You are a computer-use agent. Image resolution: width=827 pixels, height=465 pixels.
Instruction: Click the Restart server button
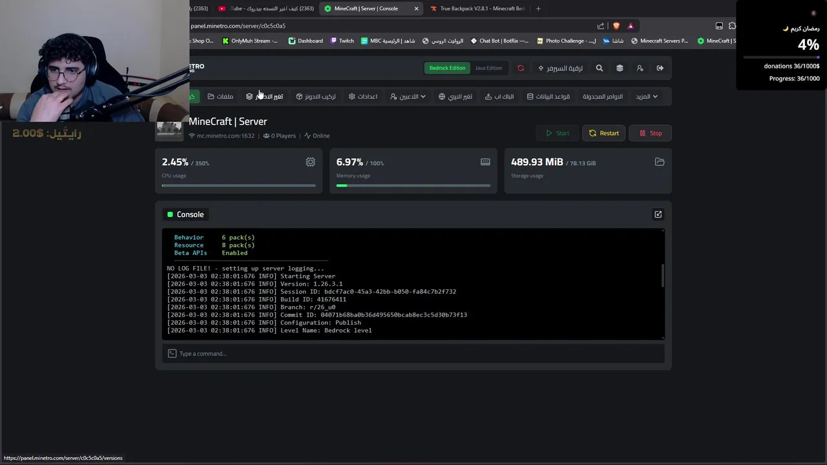click(603, 133)
